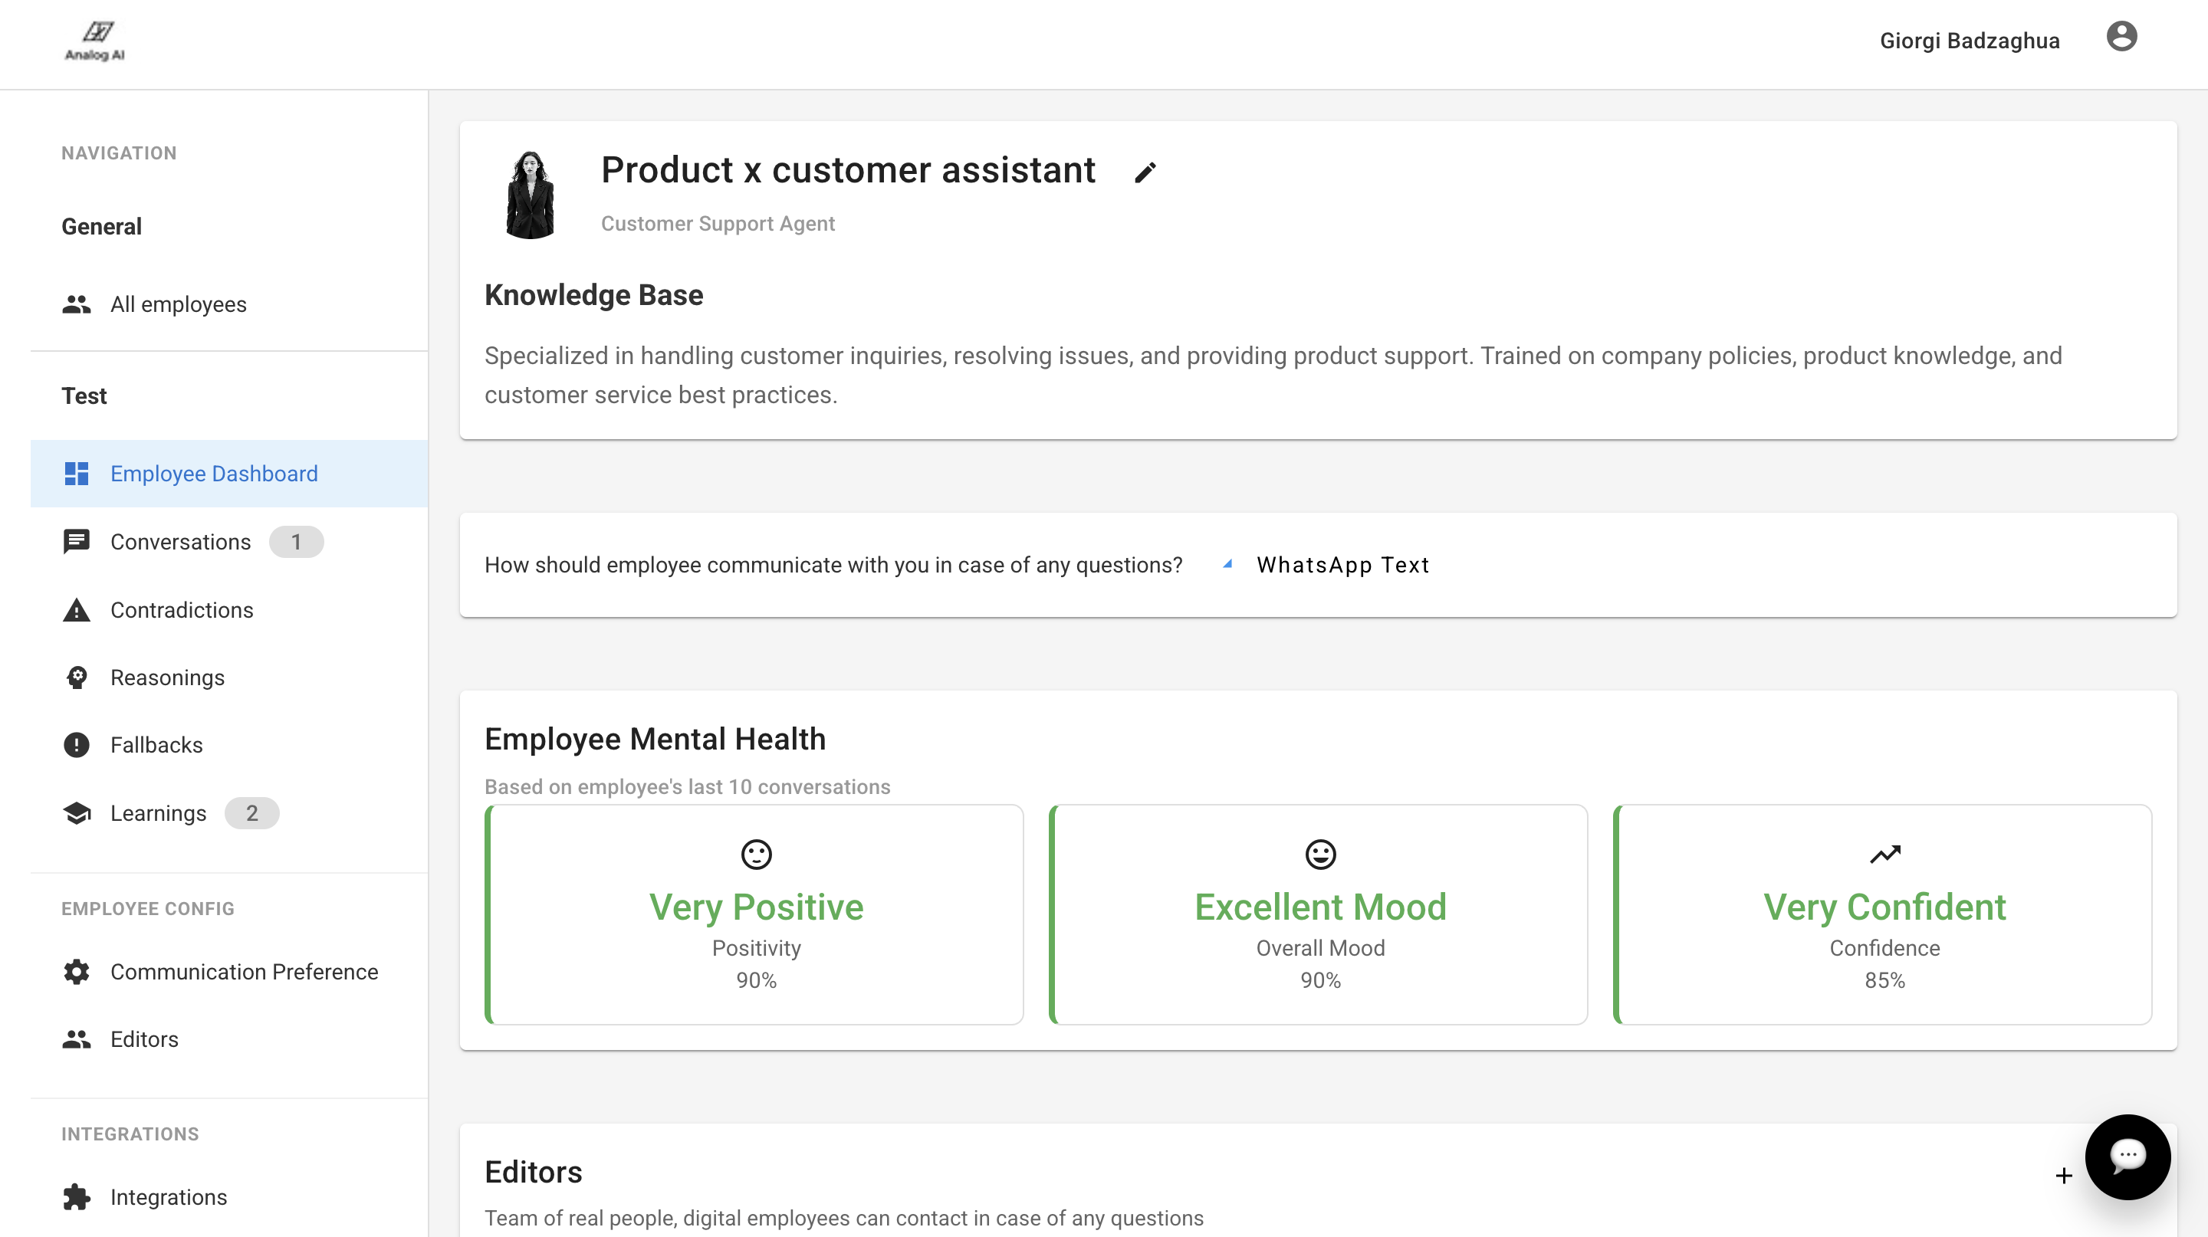The height and width of the screenshot is (1237, 2208).
Task: Add a new editor with the plus button
Action: click(x=2063, y=1176)
